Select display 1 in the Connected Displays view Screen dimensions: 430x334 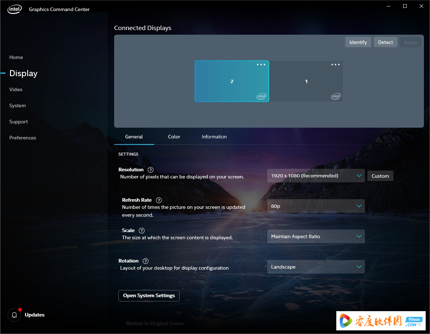point(306,81)
